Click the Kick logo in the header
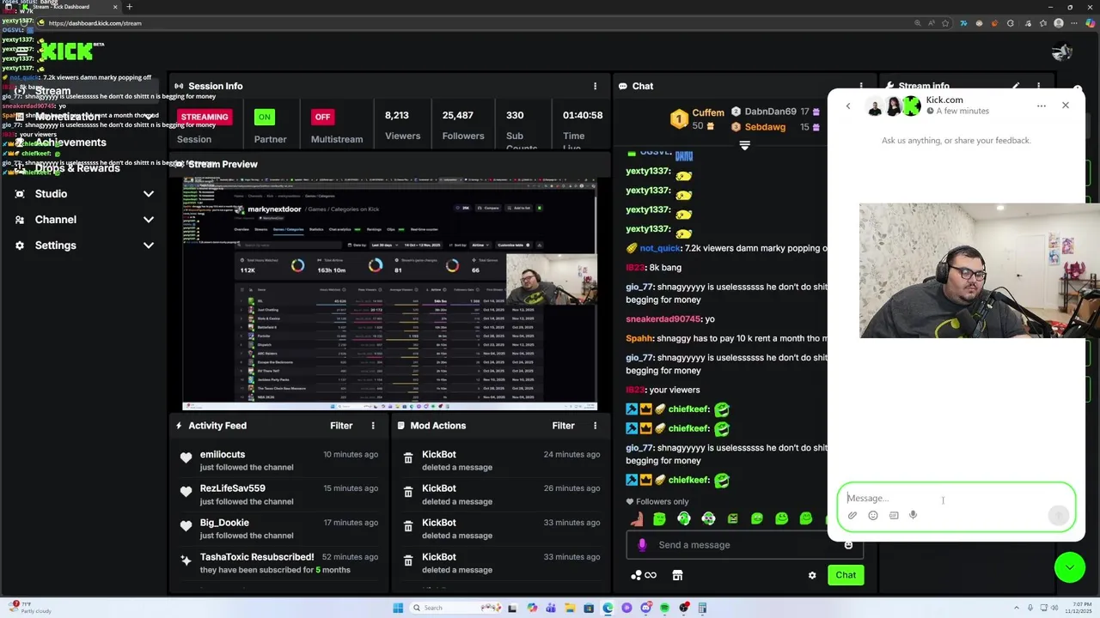 (x=66, y=51)
